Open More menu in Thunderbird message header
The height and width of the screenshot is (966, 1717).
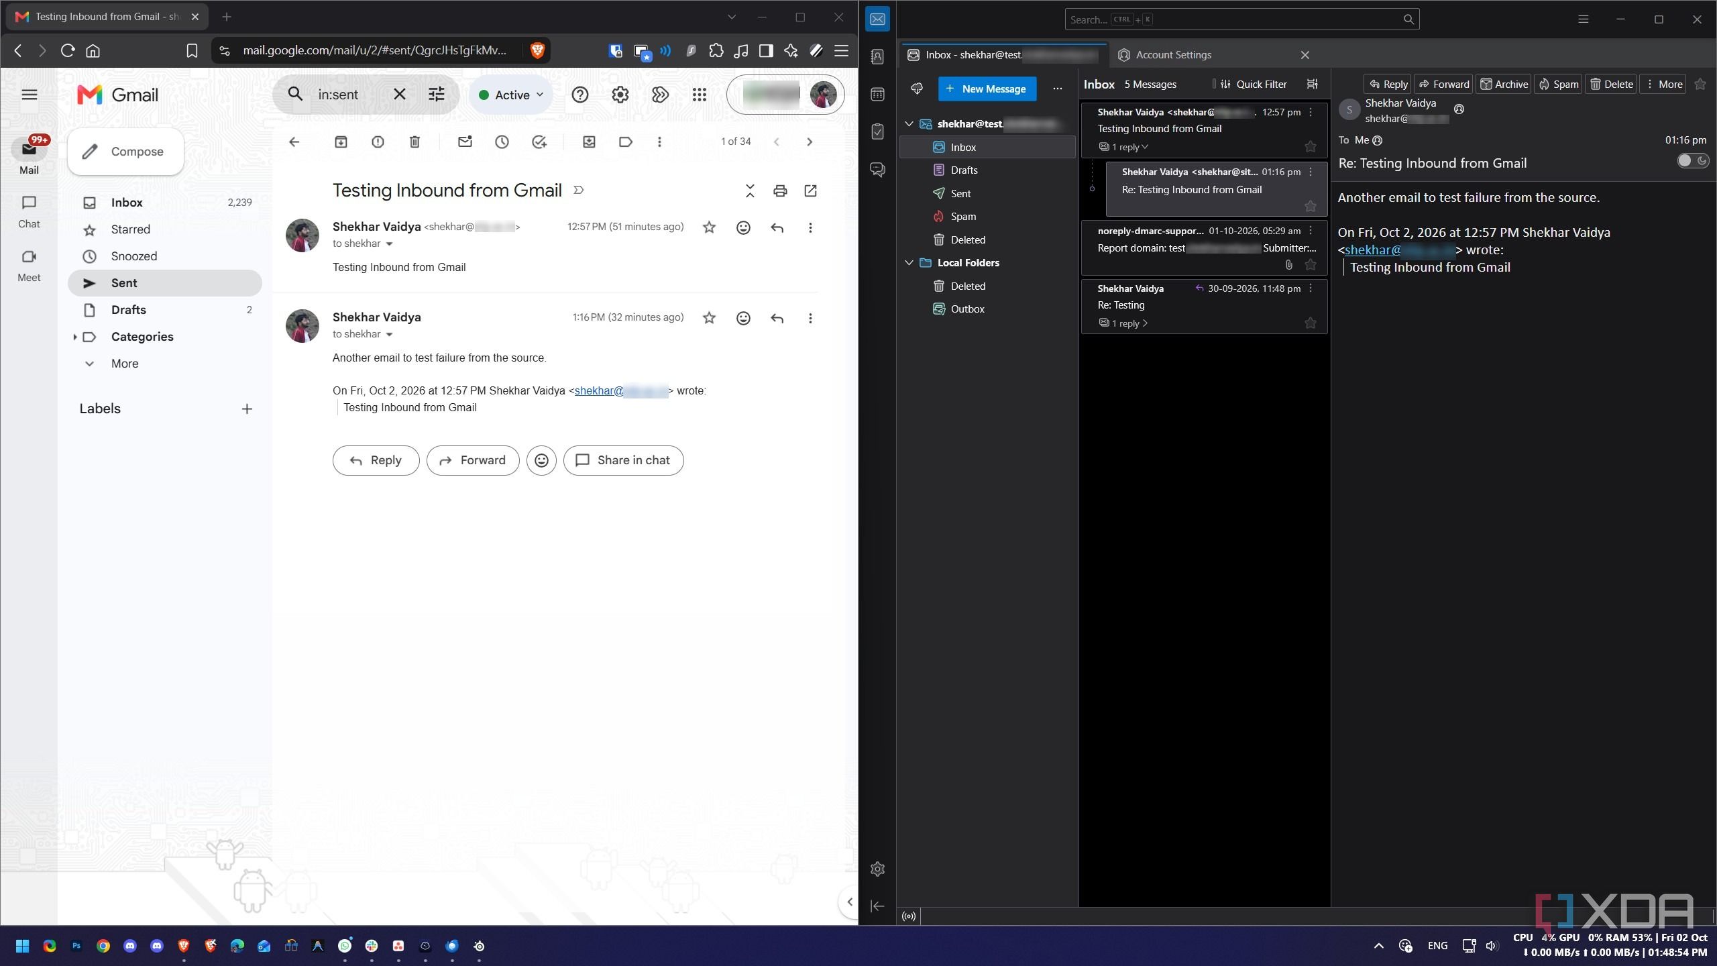(x=1663, y=84)
